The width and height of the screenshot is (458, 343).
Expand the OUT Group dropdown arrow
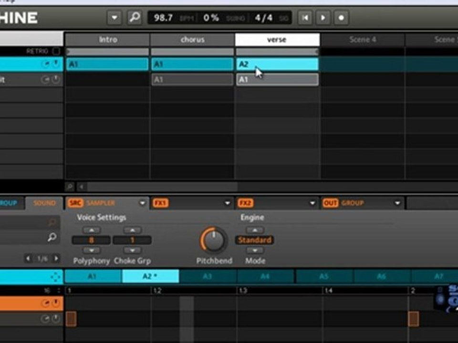pyautogui.click(x=397, y=203)
